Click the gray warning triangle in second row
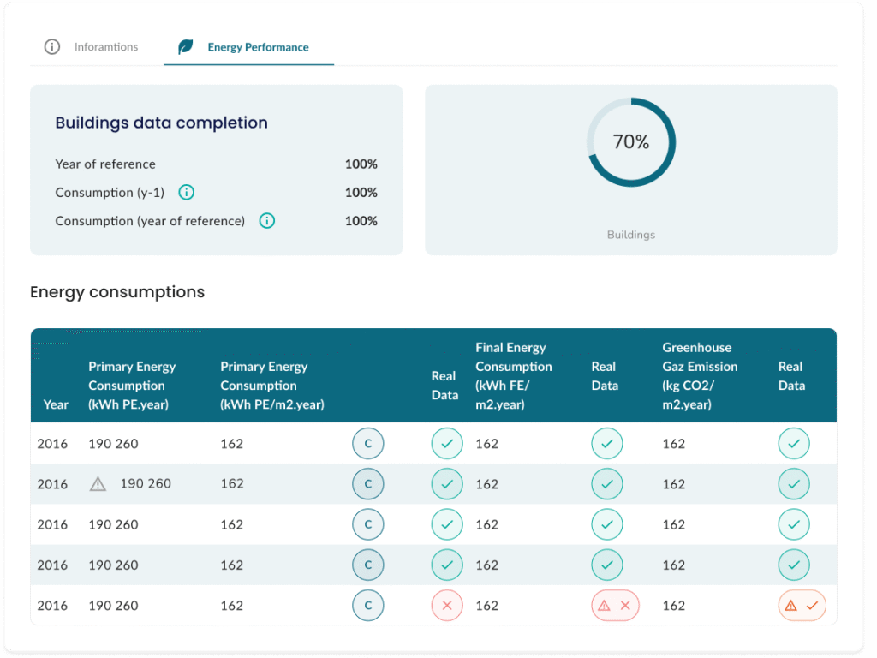Viewport: 877px width, 658px height. pyautogui.click(x=98, y=484)
